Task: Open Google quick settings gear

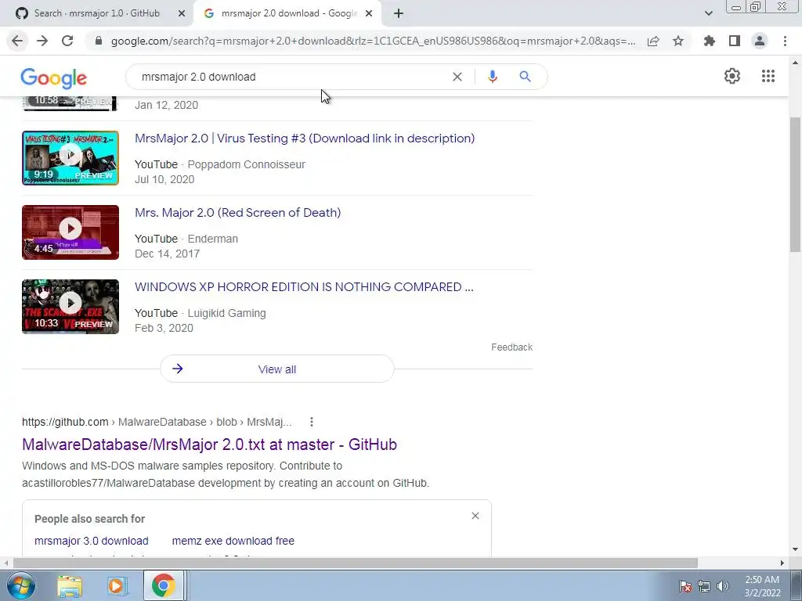Action: pyautogui.click(x=732, y=76)
